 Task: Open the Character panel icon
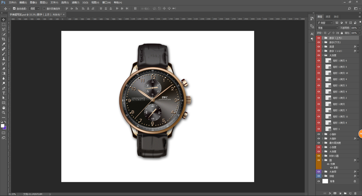tap(312, 34)
